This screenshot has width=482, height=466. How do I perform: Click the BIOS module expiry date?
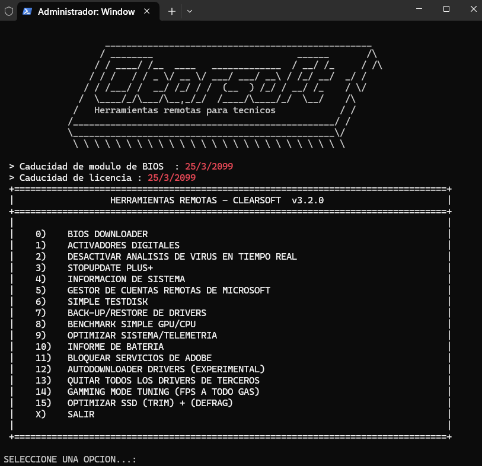(x=209, y=166)
